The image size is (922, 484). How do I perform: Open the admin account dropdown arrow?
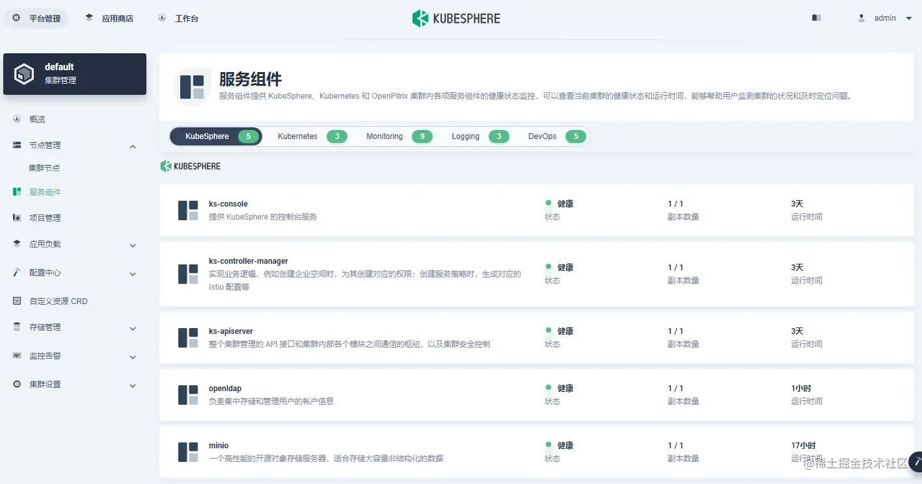909,18
